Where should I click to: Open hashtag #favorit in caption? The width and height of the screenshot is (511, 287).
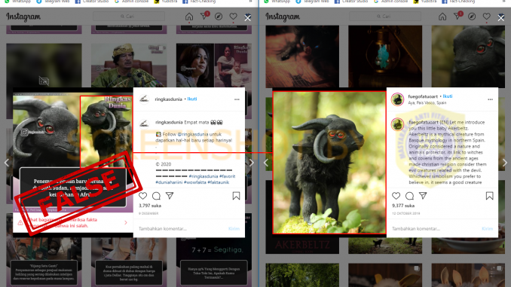click(227, 176)
